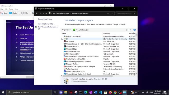This screenshot has height=95, width=169.
Task: Open Word from the taskbar
Action: (96, 92)
